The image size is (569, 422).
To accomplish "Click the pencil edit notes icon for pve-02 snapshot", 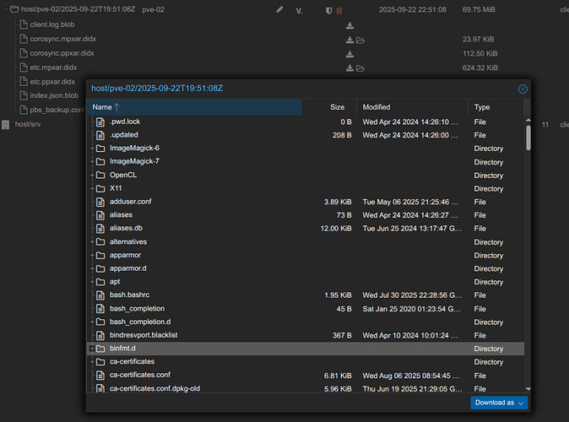I will click(279, 10).
